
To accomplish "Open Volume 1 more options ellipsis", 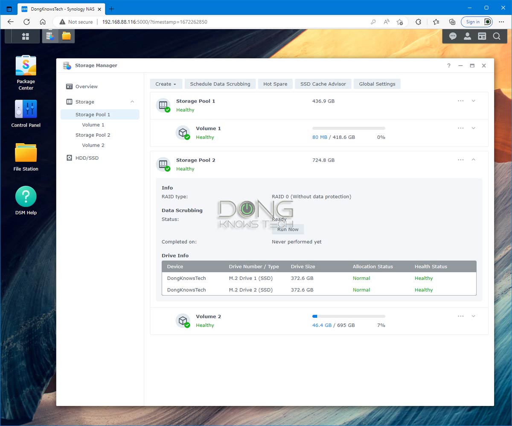I will tap(460, 128).
